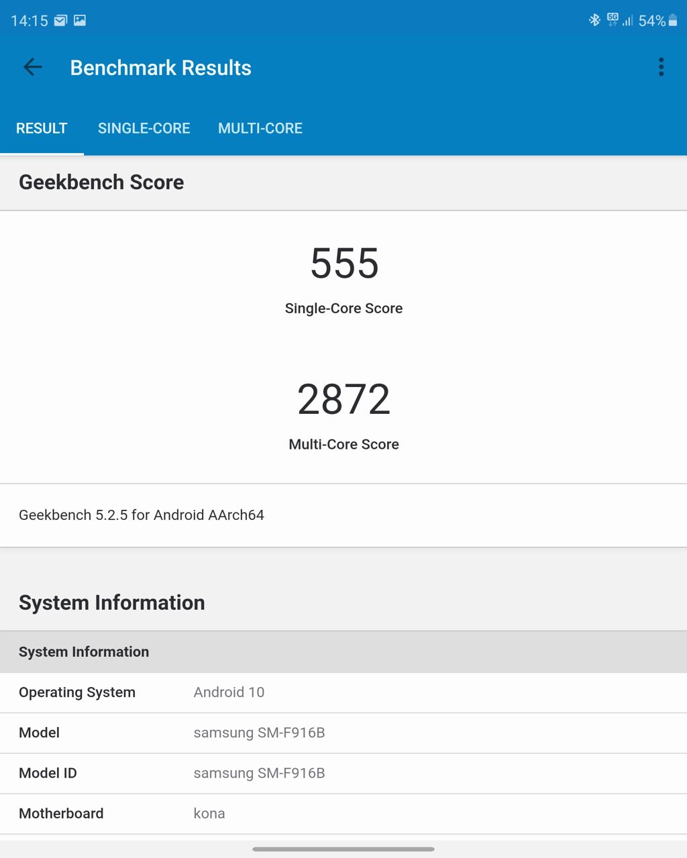Tap the battery icon in status bar

click(x=673, y=21)
